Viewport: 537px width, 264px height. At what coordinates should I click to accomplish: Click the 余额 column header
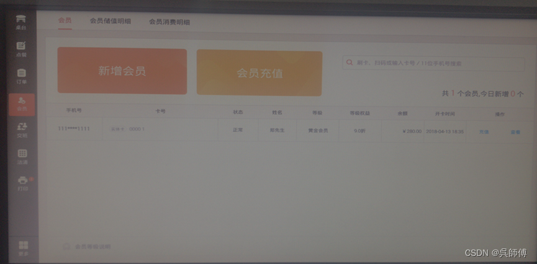coord(402,113)
